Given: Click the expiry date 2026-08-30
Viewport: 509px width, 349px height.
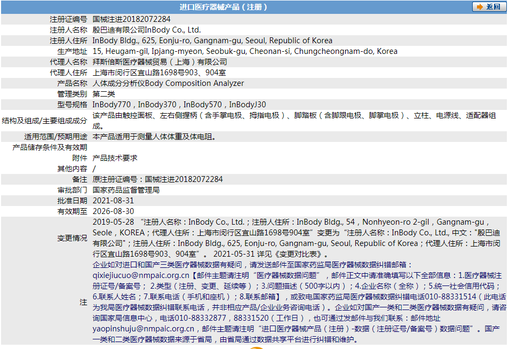Looking at the screenshot, I should (x=113, y=211).
